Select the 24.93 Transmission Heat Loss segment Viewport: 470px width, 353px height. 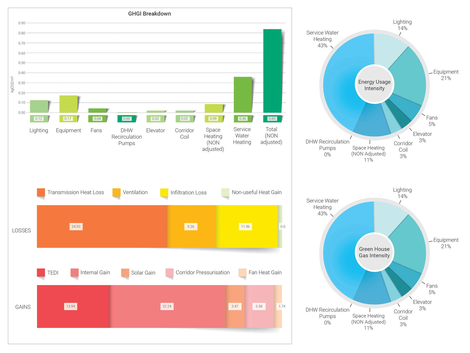102,227
